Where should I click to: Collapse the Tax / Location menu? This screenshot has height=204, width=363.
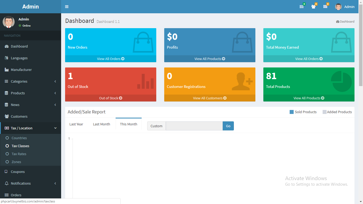(55, 128)
